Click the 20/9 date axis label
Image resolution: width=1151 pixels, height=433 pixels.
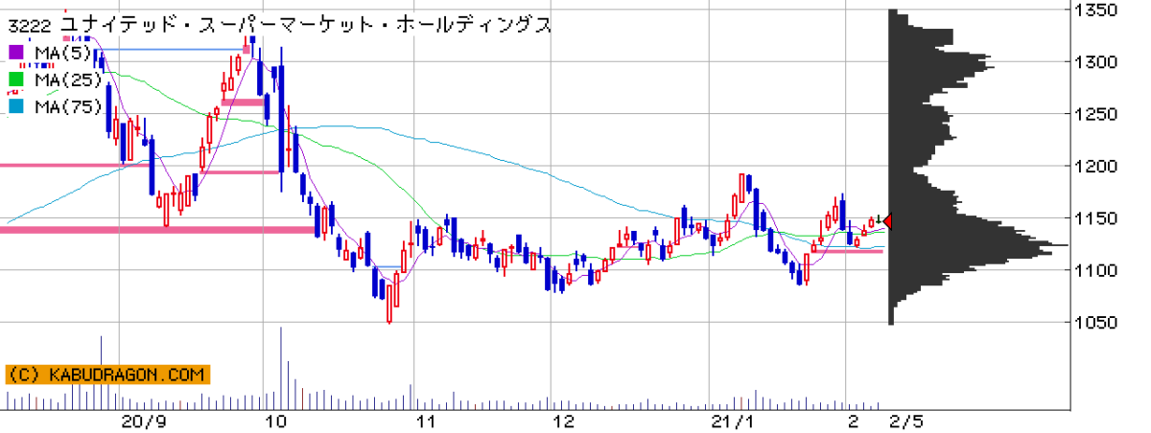(144, 422)
